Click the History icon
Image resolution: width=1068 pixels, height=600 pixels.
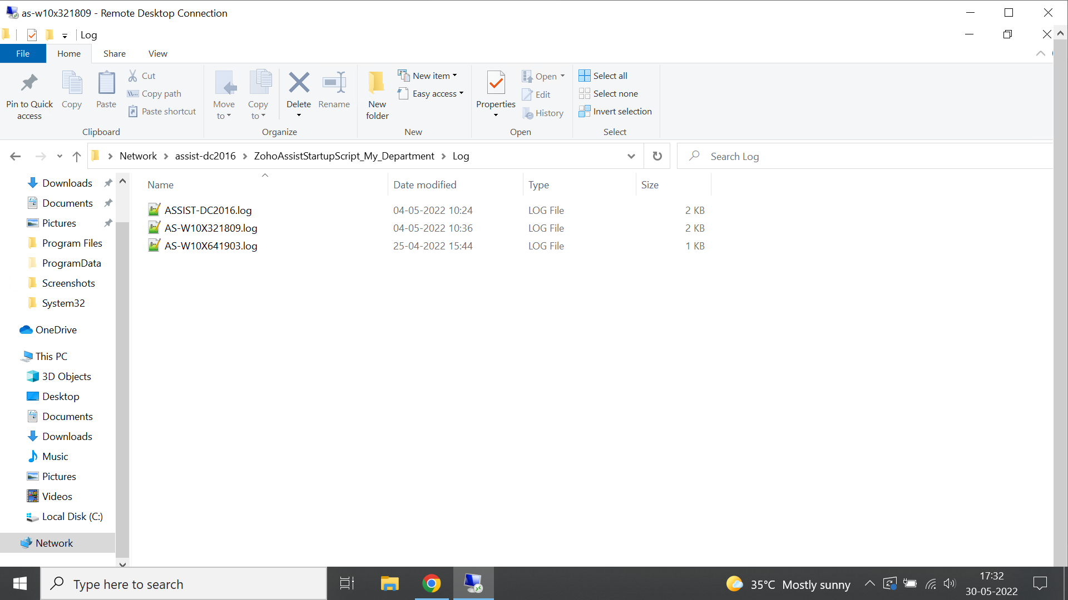pos(543,113)
